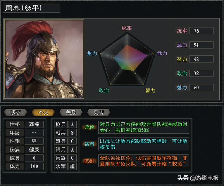Click the 水军 aptitude grade 超
This screenshot has height=186, width=224.
point(72,166)
